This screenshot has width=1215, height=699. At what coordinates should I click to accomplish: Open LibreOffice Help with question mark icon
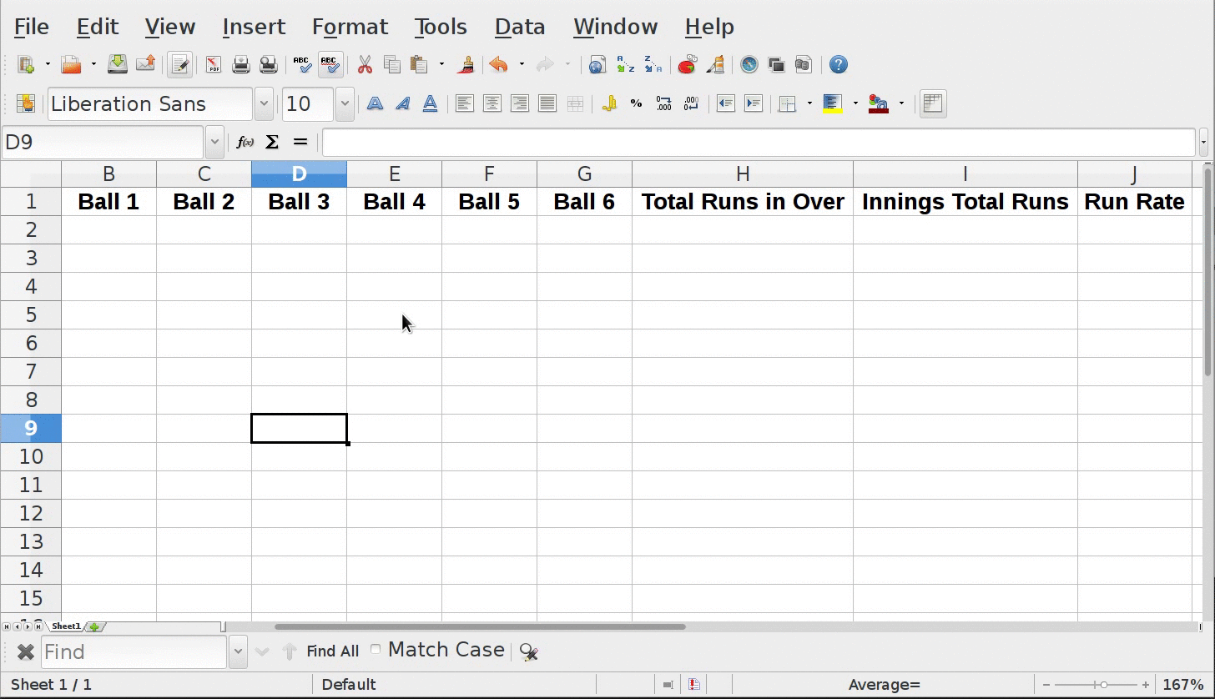pyautogui.click(x=838, y=65)
